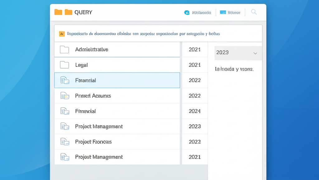Click the QUERY title in the header

(x=83, y=12)
